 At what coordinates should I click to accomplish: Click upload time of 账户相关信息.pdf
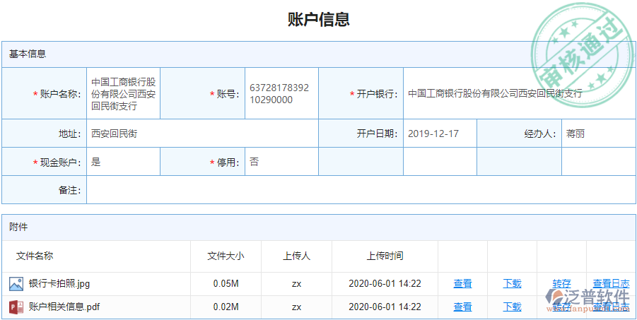point(385,307)
